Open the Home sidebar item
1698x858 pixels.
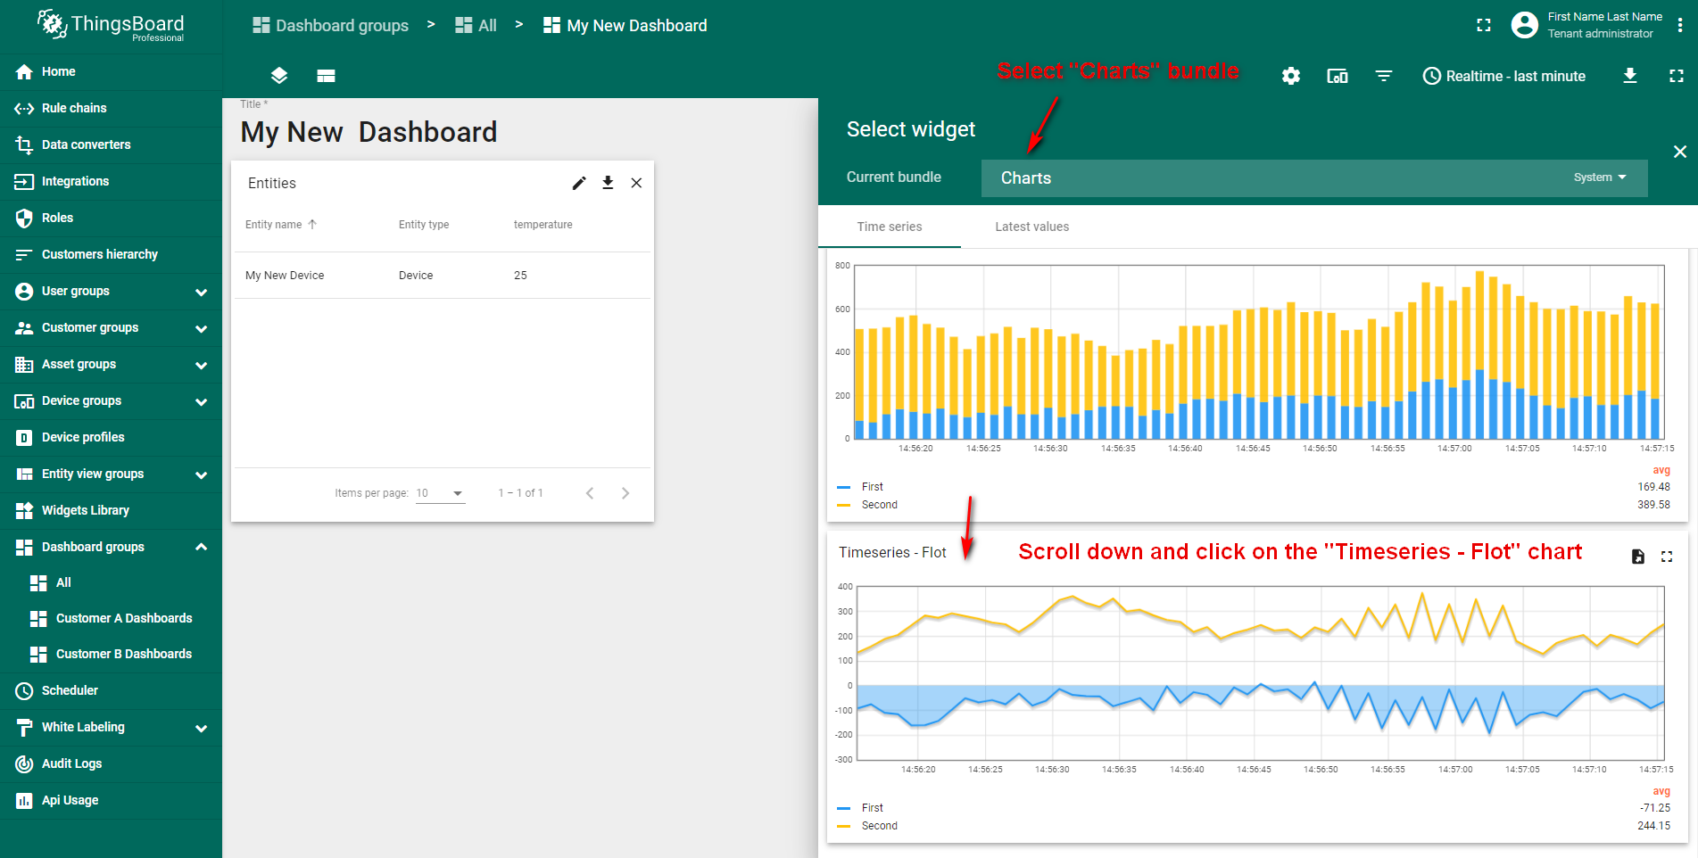coord(111,71)
